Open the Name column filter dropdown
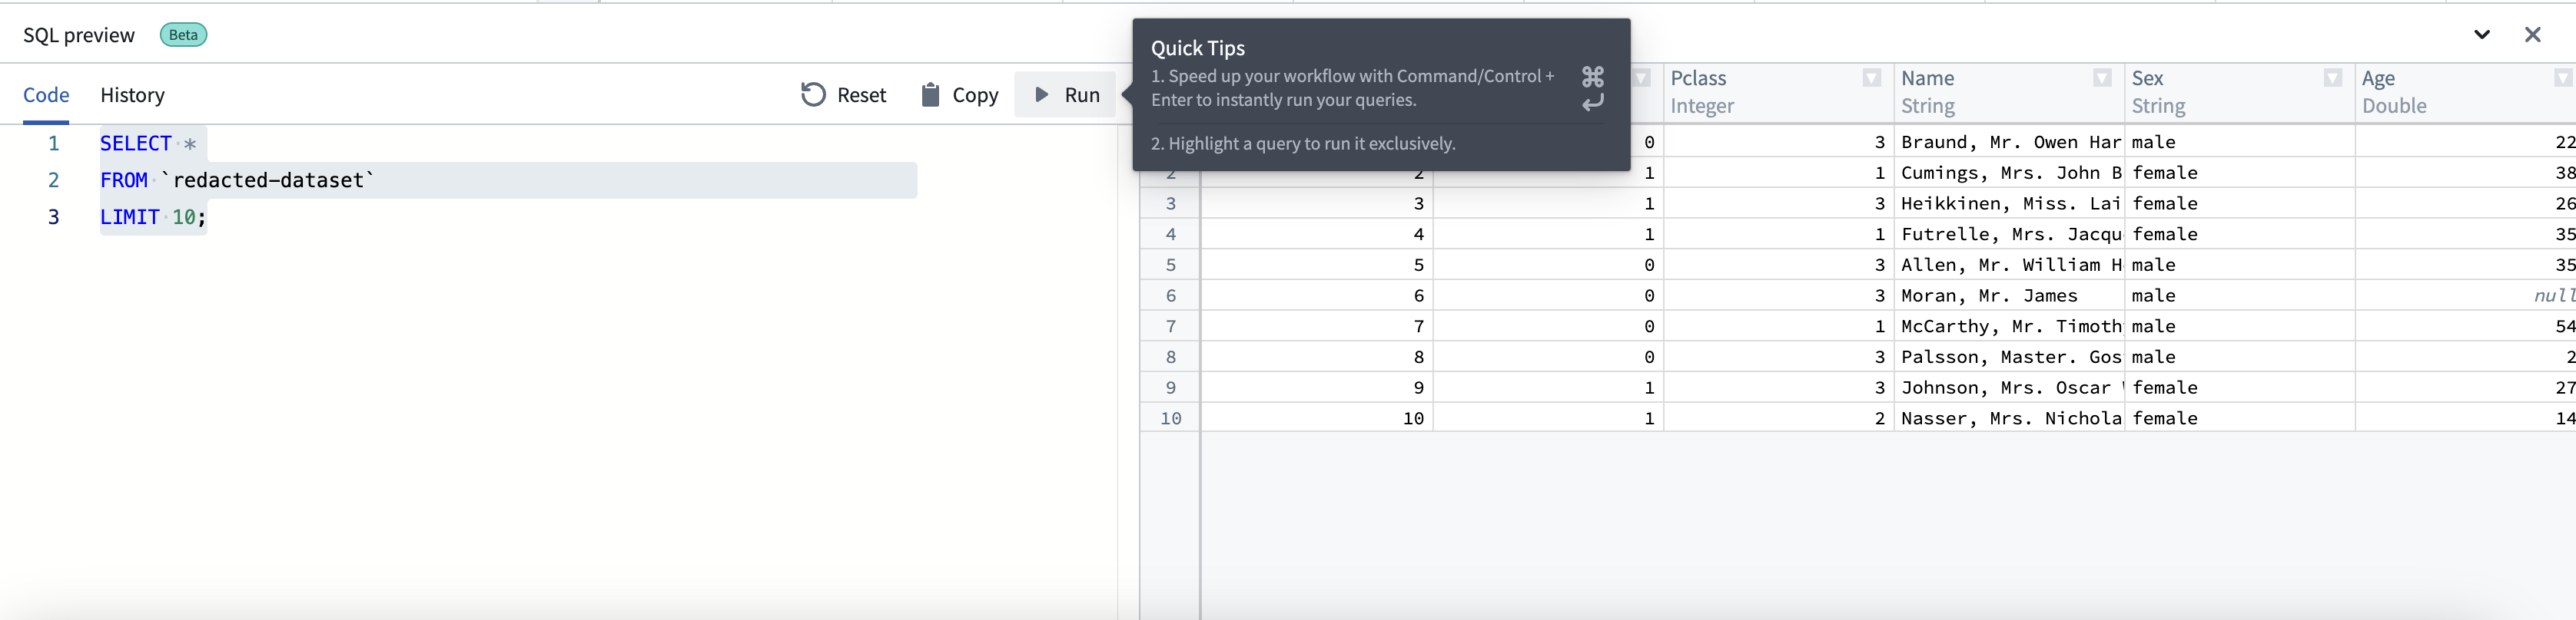This screenshot has height=620, width=2576. pyautogui.click(x=2102, y=77)
